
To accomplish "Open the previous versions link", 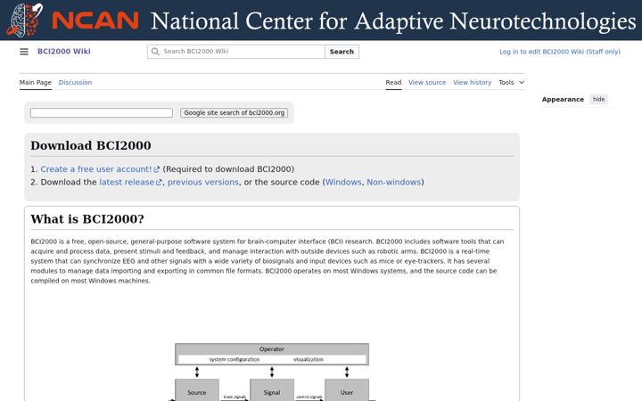I will pos(203,182).
